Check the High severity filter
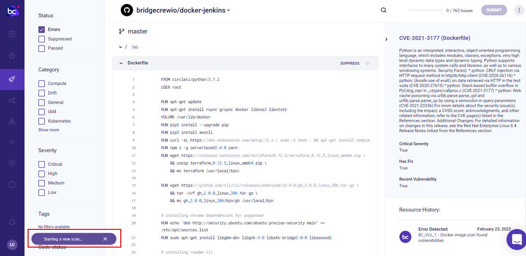The image size is (526, 256). (x=41, y=174)
